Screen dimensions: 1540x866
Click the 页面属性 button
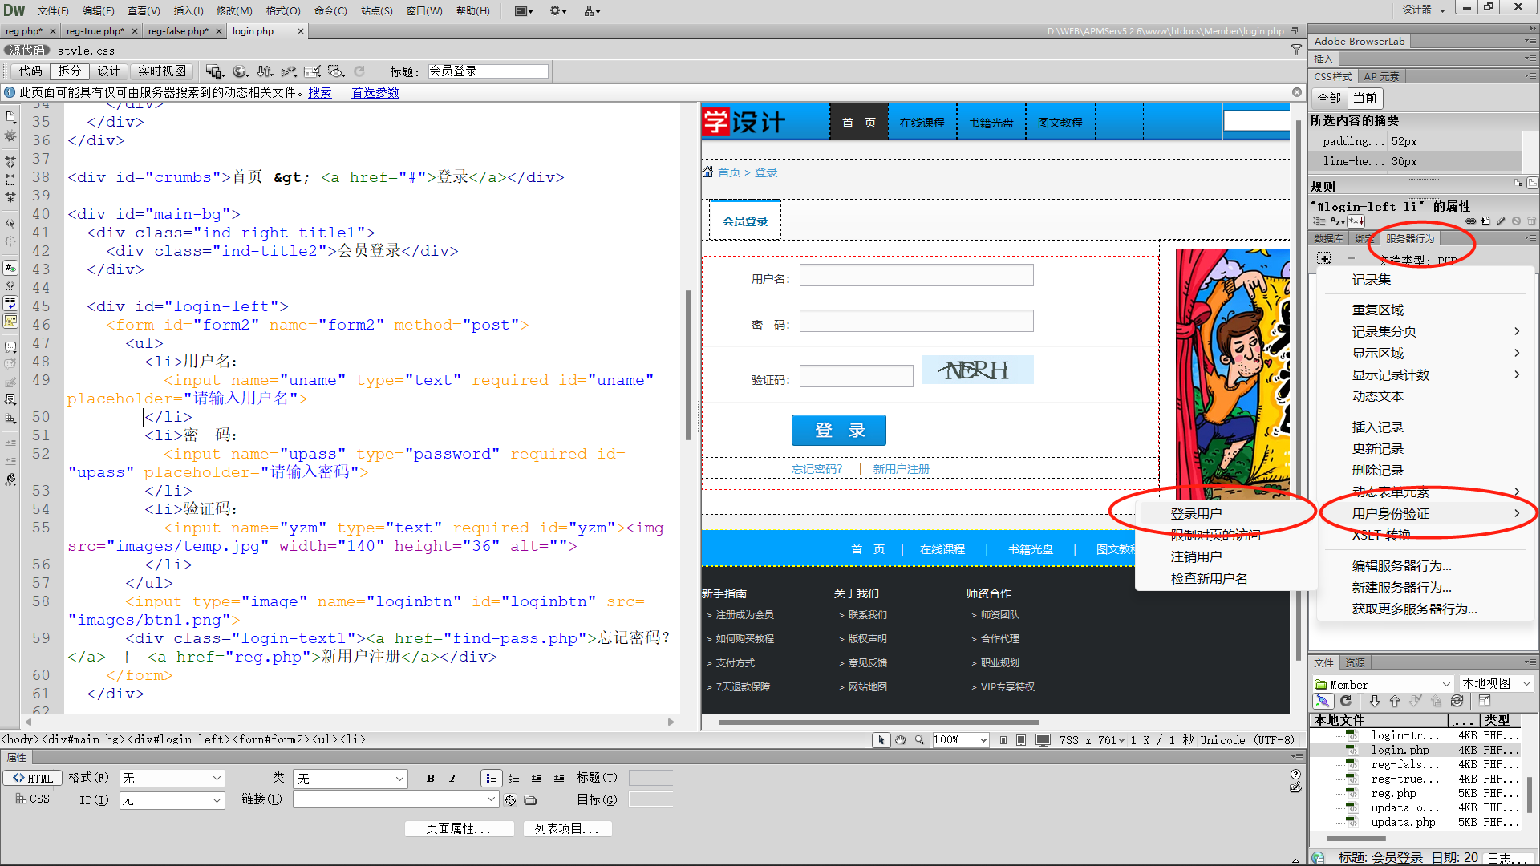pos(458,828)
